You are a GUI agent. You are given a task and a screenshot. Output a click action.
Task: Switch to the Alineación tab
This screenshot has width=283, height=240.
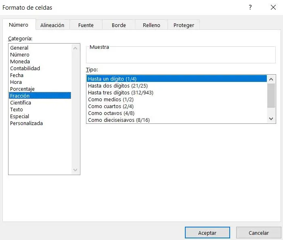click(52, 25)
